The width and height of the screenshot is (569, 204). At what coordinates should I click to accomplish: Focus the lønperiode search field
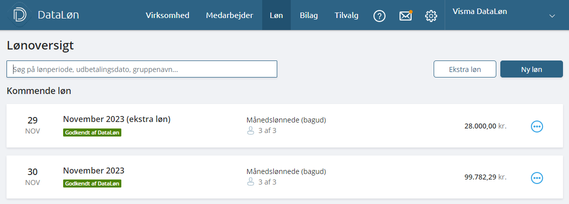pyautogui.click(x=142, y=69)
